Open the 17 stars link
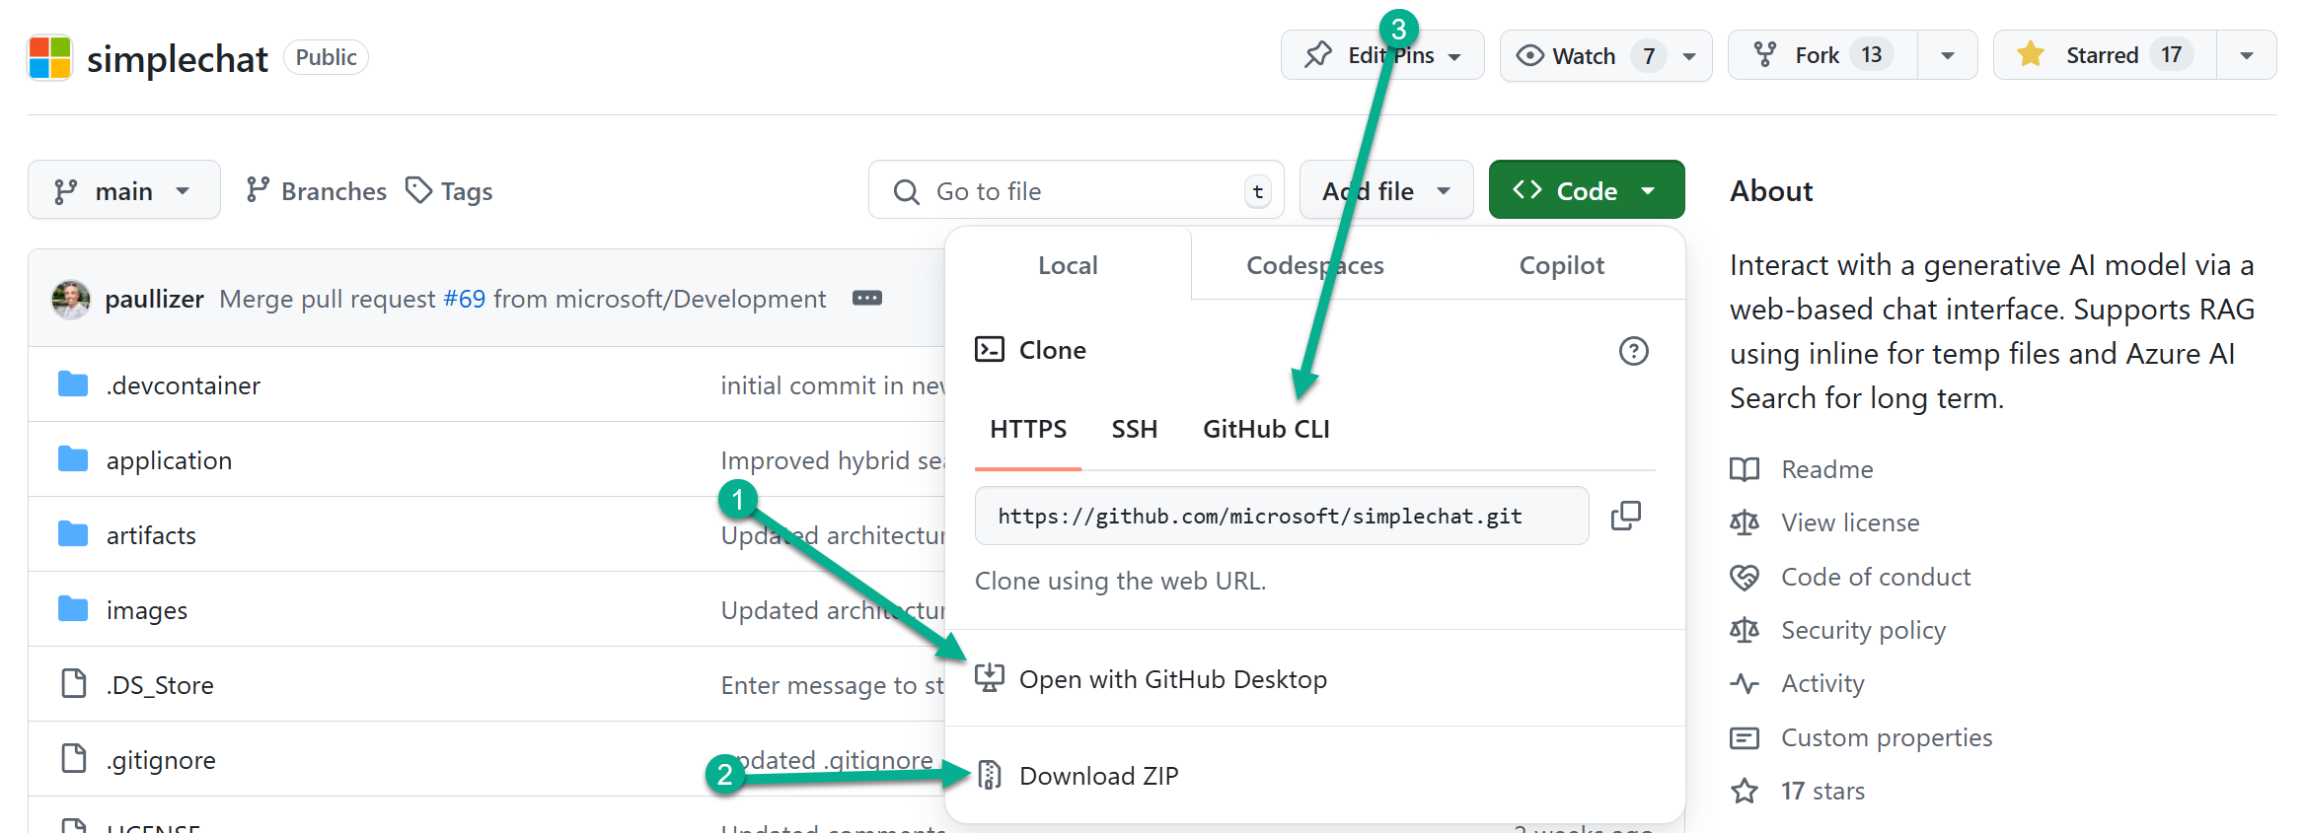 coord(1822,791)
